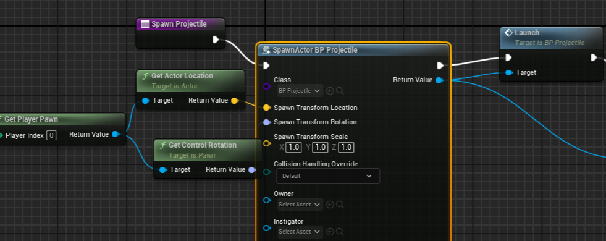
Task: Click Launch node input execution pin
Action: (x=508, y=57)
